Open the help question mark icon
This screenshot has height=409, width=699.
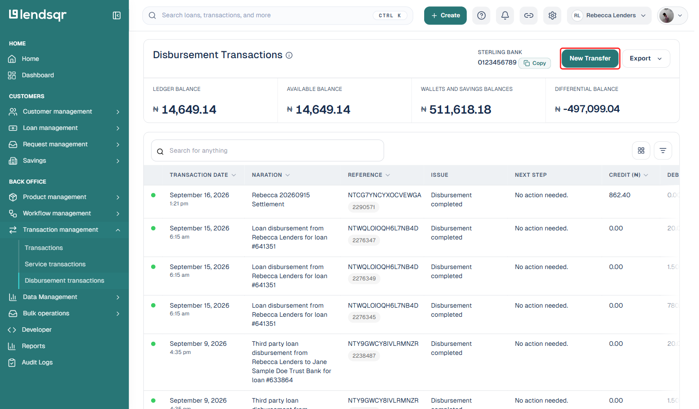pyautogui.click(x=481, y=15)
